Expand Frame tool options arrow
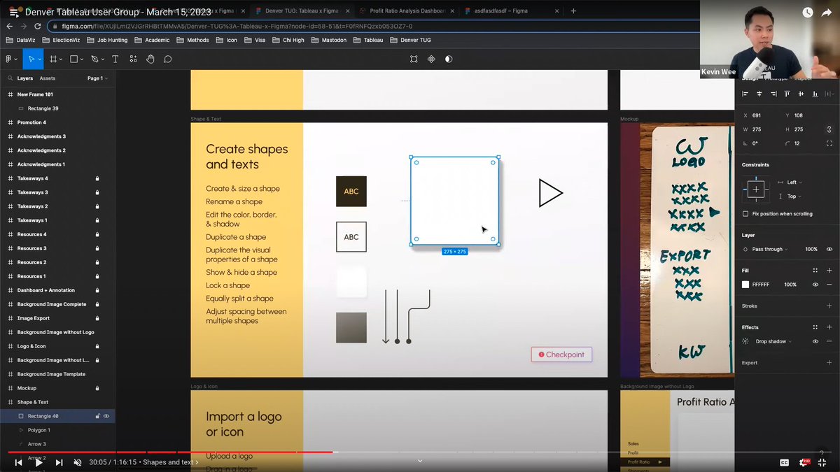 click(62, 59)
